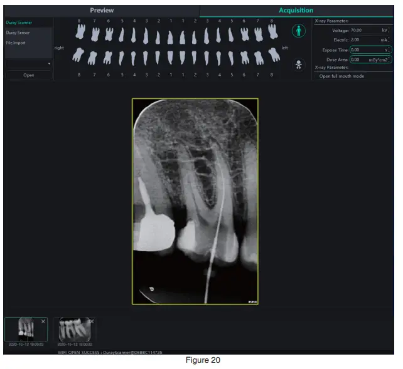This screenshot has width=403, height=369.
Task: Select lower left tooth 3 icon
Action: (207, 58)
